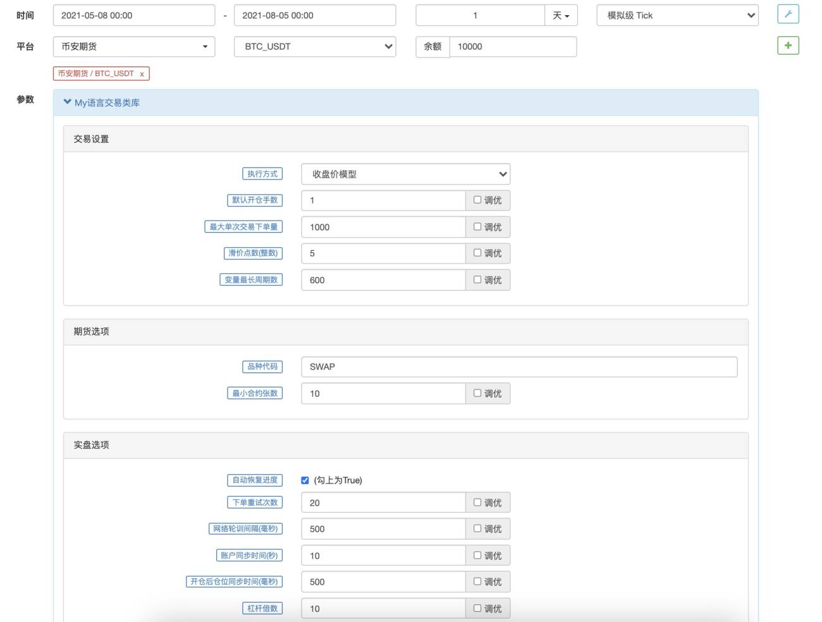Click the 下单重试次数 label
Viewport: 822px width, 622px height.
(x=255, y=503)
